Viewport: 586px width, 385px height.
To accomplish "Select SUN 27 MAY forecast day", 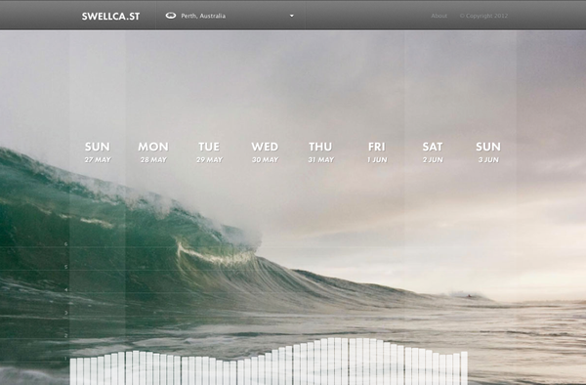I will point(98,152).
